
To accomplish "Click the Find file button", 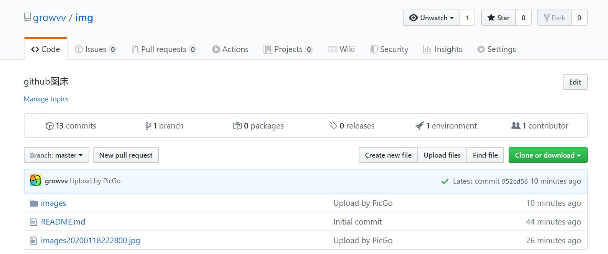I will point(485,155).
